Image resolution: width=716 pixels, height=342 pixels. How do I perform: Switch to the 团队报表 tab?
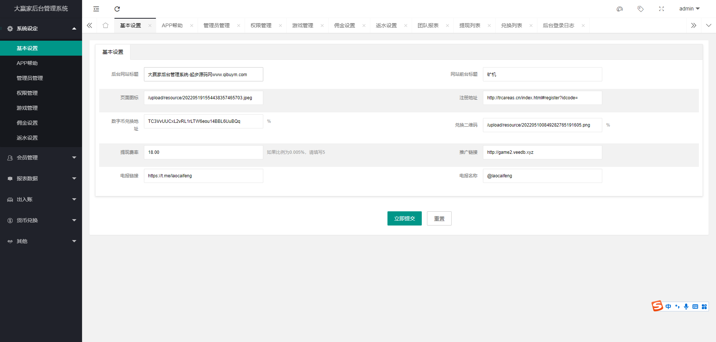[x=428, y=25]
